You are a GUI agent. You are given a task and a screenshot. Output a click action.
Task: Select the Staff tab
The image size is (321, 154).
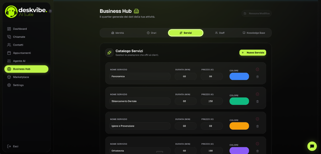tap(219, 33)
